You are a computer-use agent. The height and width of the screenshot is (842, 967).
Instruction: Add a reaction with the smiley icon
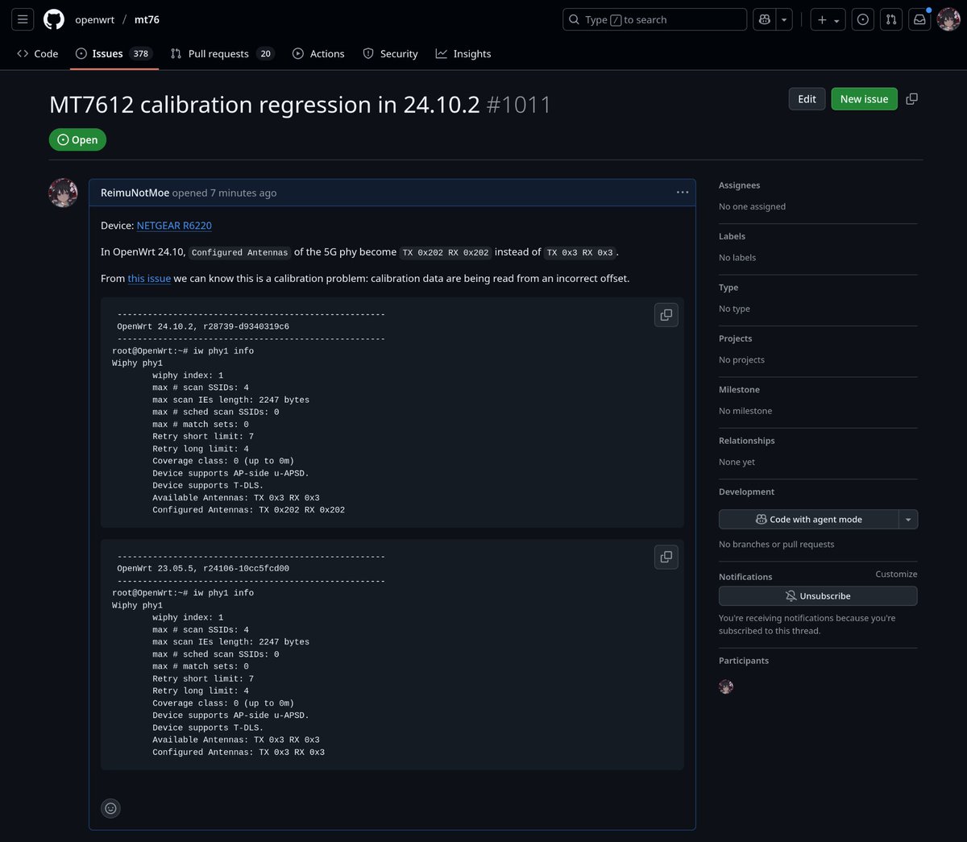tap(111, 808)
